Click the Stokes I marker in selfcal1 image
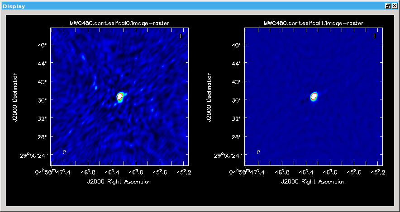 (375, 36)
